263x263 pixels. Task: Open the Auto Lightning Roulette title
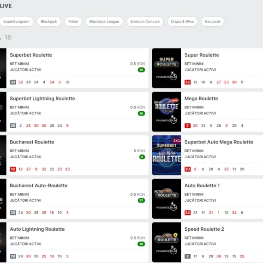(37, 229)
